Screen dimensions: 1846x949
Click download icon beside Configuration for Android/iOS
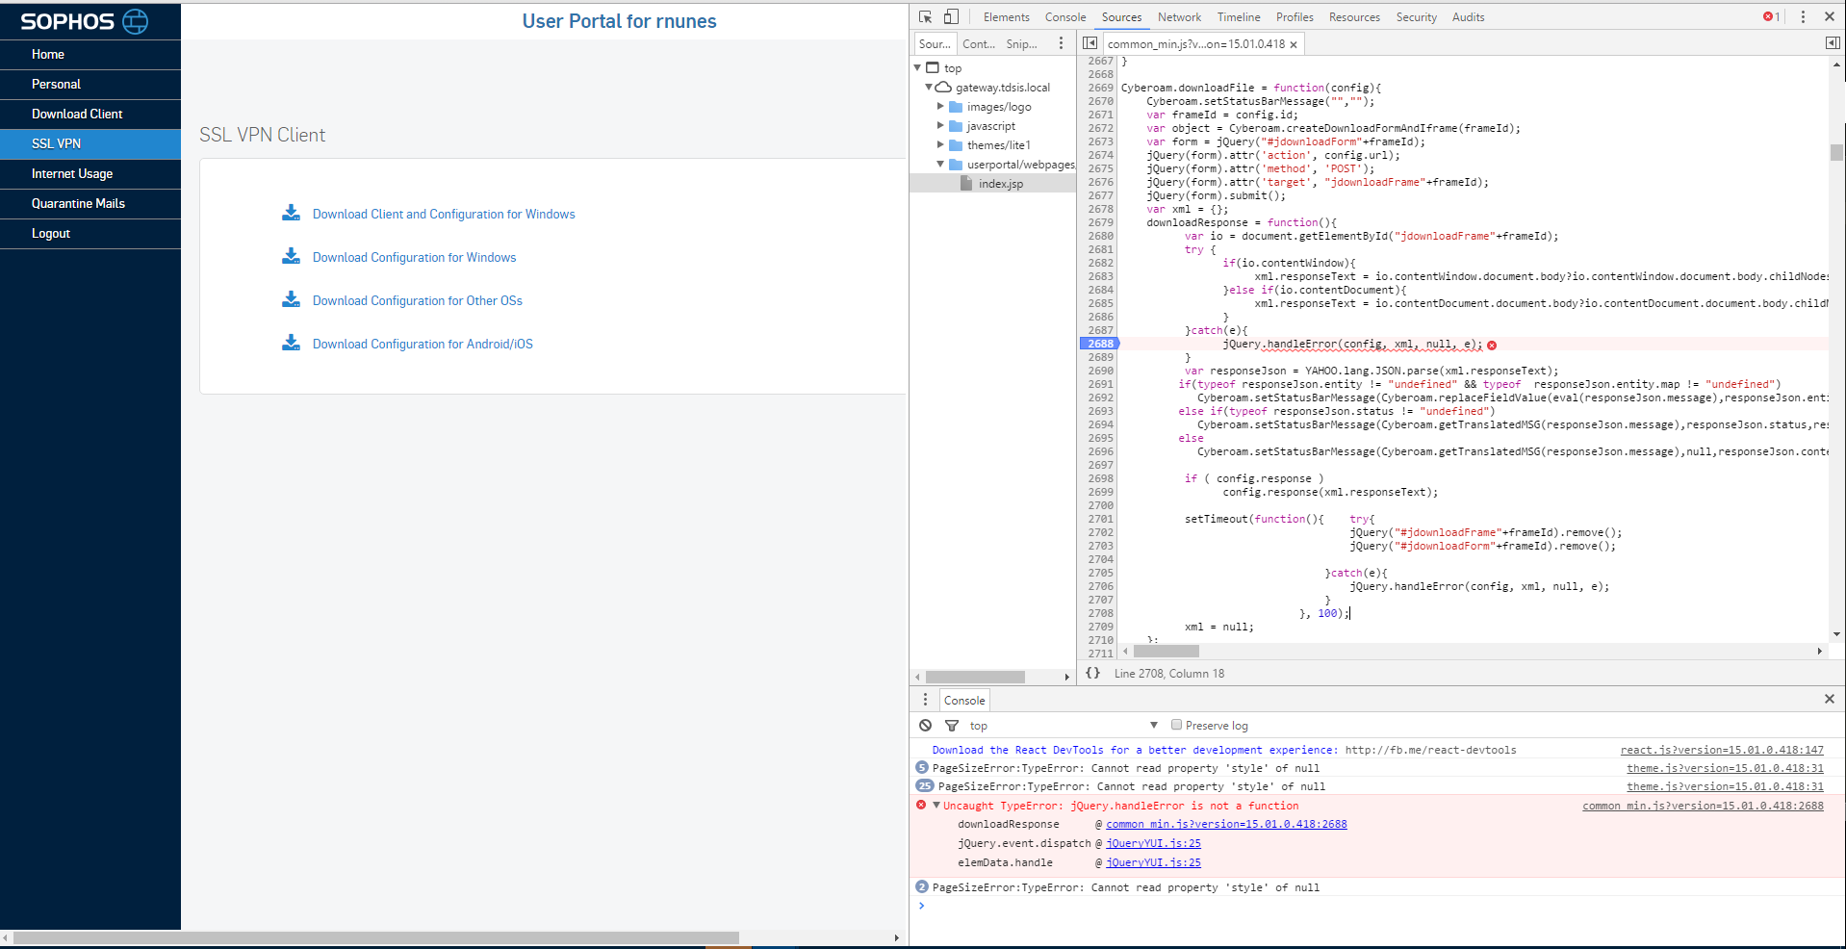291,343
